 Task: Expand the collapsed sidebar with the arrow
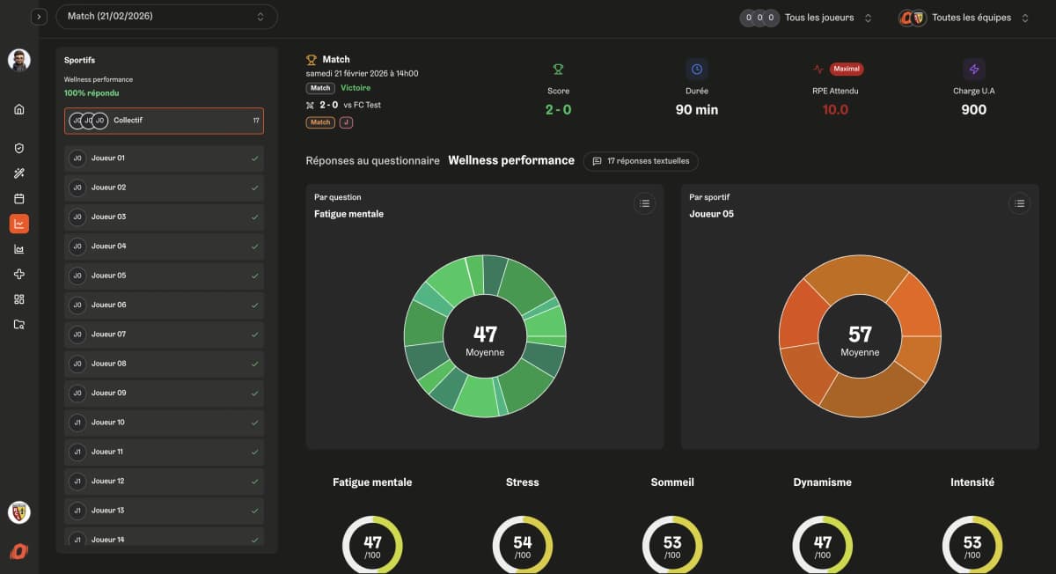(38, 17)
